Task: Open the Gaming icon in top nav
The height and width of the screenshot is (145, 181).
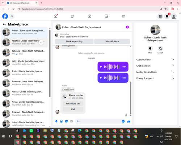Action: pos(123,16)
